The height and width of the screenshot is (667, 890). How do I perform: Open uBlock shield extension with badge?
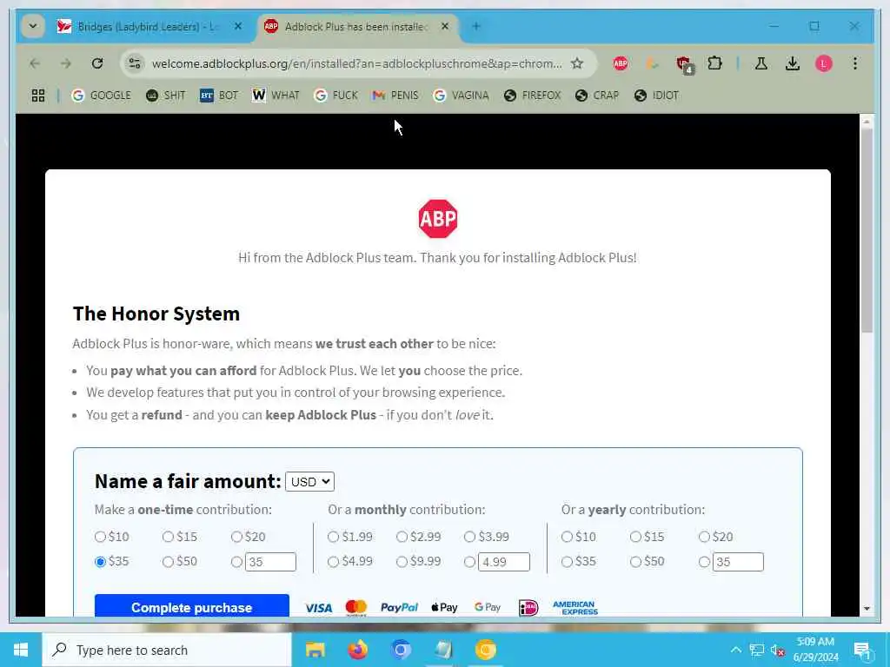684,64
